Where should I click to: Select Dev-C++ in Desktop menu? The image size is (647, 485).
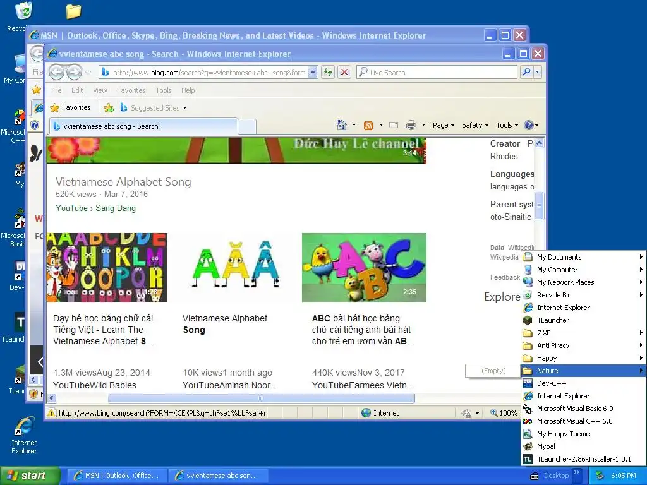coord(583,383)
